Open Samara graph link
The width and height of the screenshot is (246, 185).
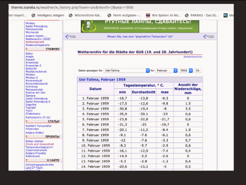coord(30,95)
